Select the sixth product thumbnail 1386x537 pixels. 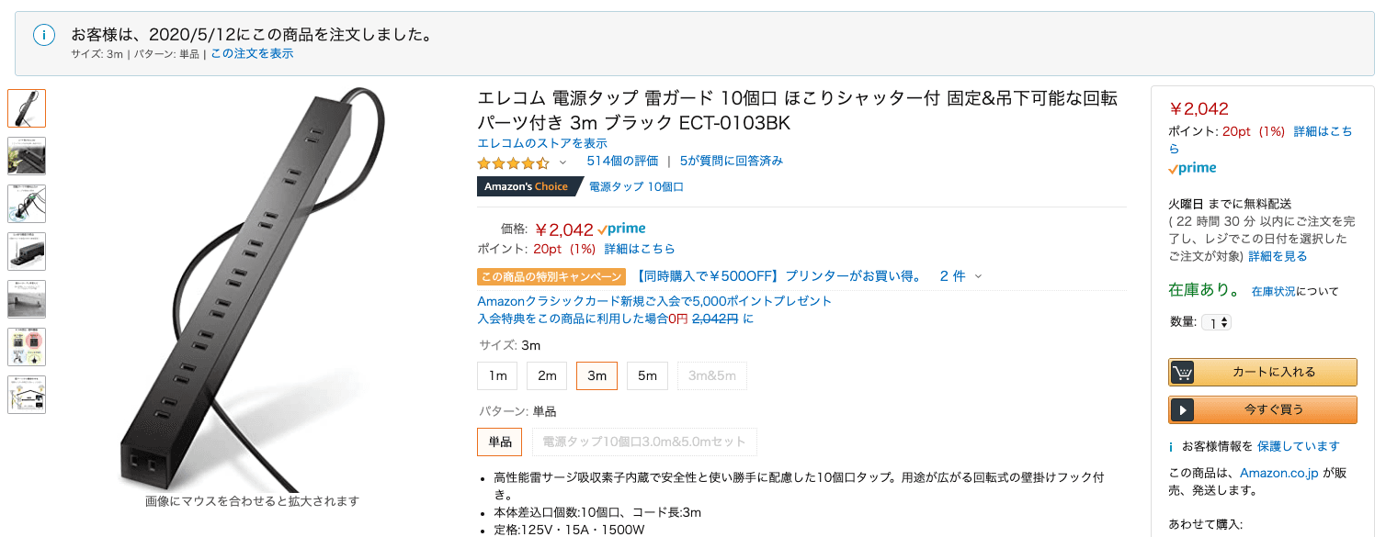click(27, 347)
